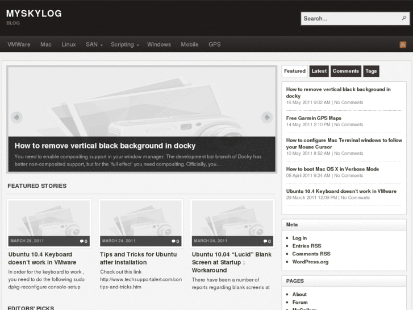
Task: Open the About page
Action: click(x=299, y=294)
